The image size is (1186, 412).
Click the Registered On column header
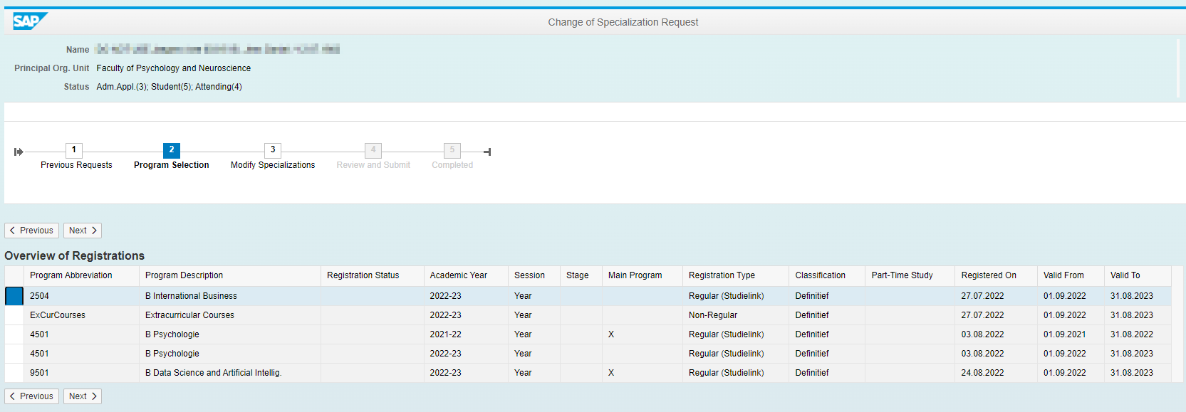(997, 275)
